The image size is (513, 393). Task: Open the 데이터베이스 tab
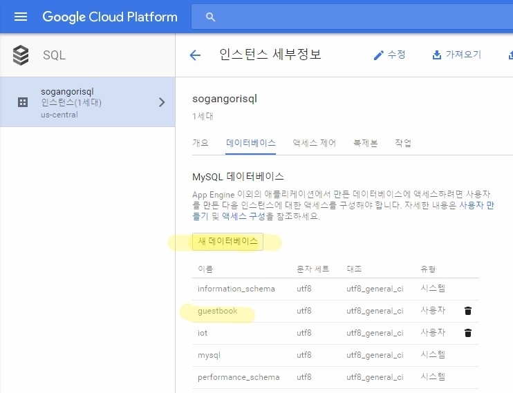[250, 143]
